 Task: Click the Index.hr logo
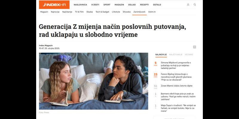[x=54, y=5]
